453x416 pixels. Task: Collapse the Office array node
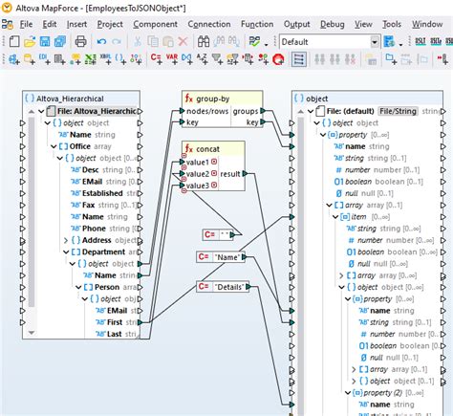coord(54,146)
